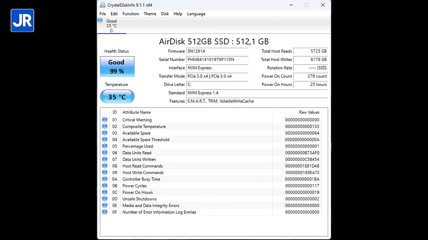Open the Disk menu

pos(165,14)
